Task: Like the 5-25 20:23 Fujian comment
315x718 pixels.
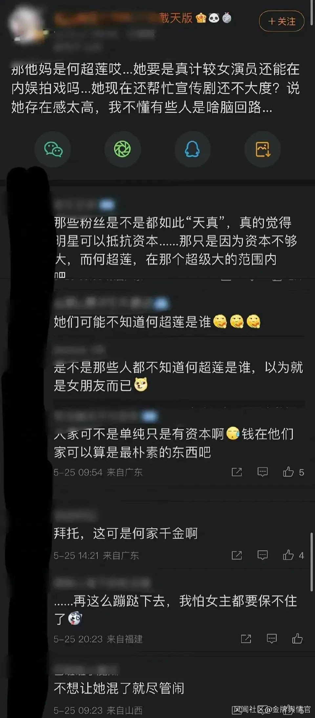Action: pos(297,638)
